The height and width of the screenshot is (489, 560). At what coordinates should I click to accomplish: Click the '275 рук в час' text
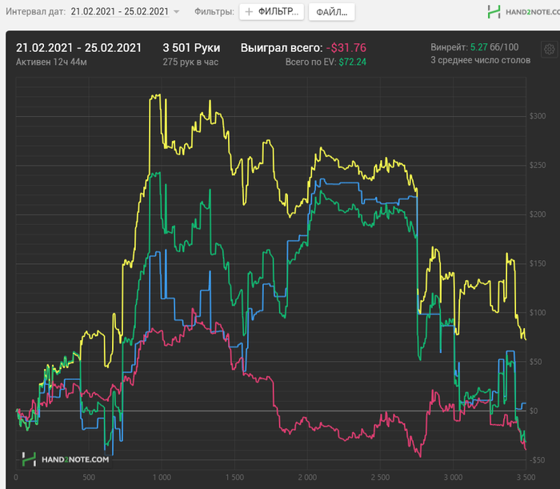point(190,62)
